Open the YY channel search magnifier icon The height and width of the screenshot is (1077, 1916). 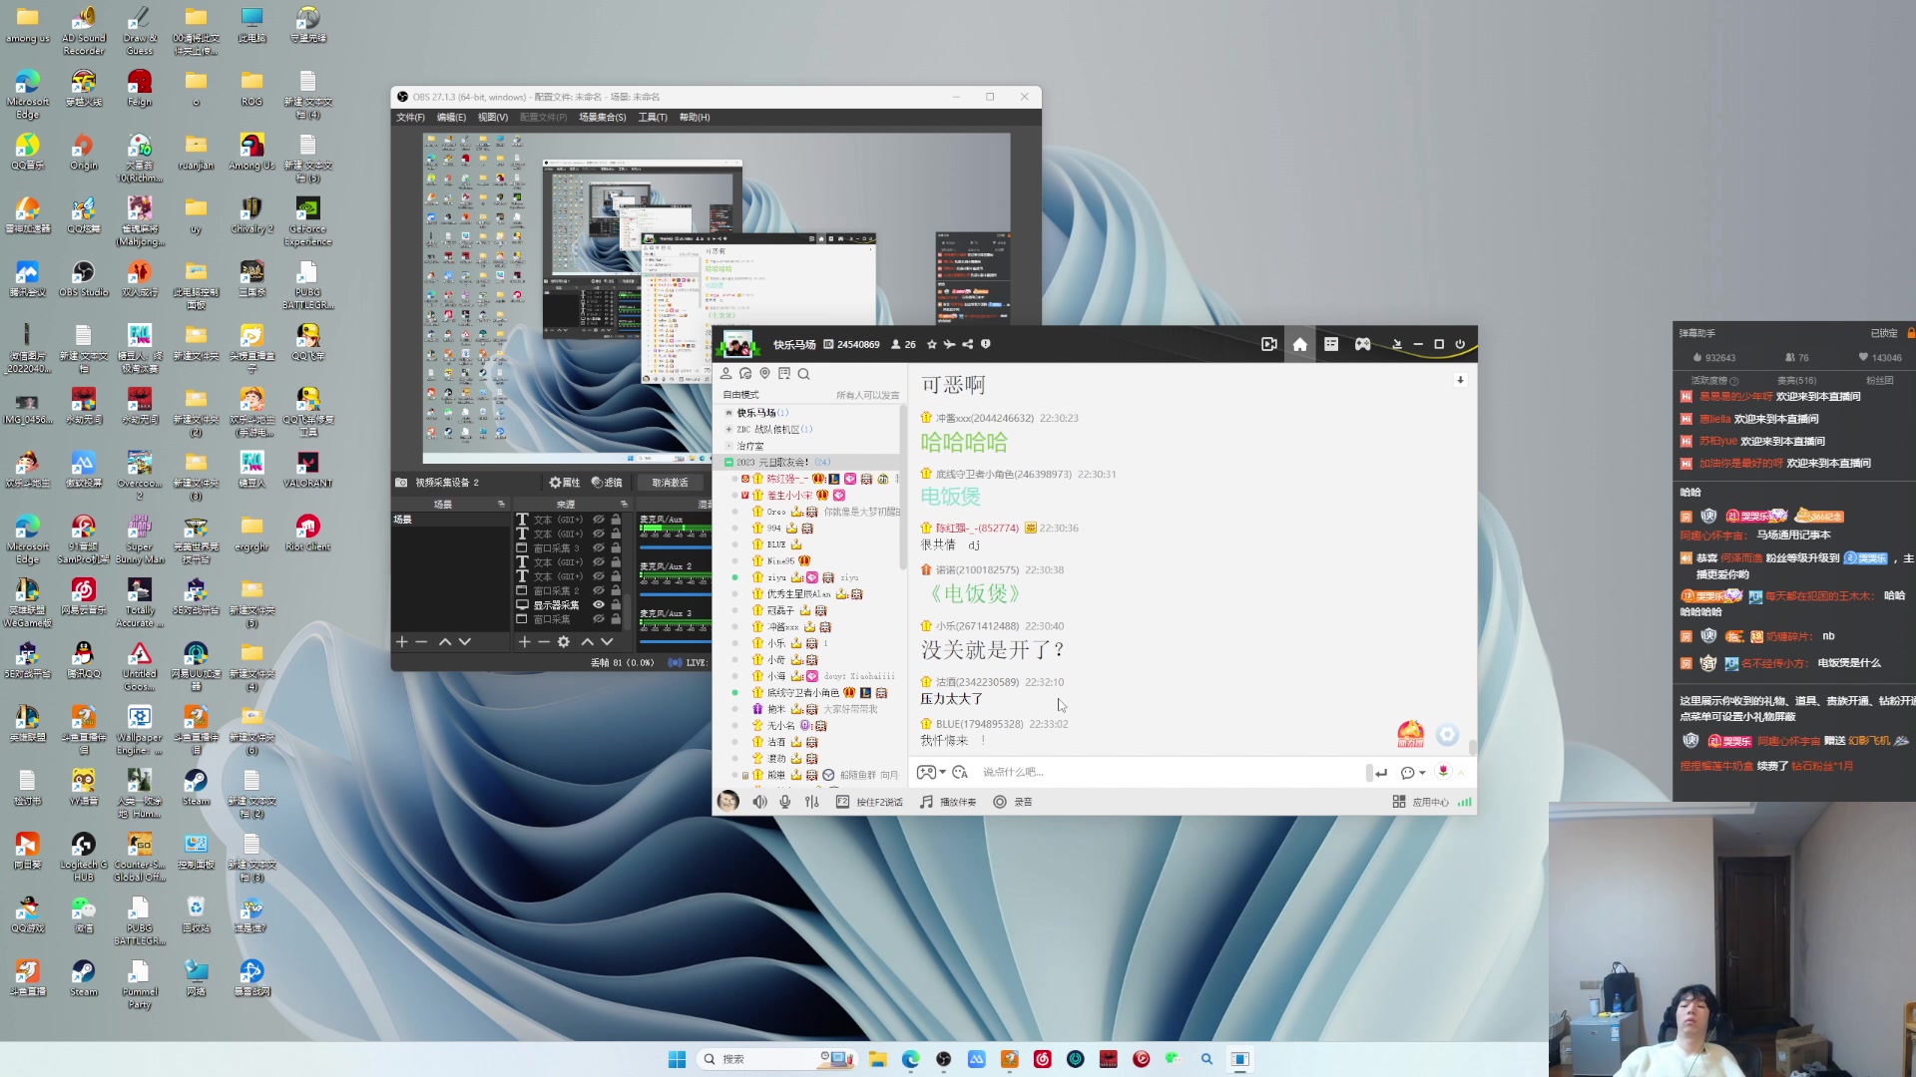(x=803, y=374)
